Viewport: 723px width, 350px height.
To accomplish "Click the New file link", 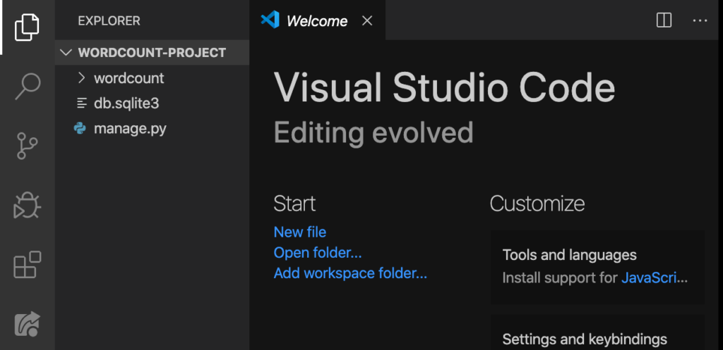I will coord(299,232).
